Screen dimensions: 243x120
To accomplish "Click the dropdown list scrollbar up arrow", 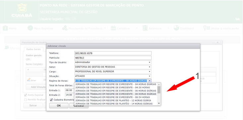I will click(159, 84).
